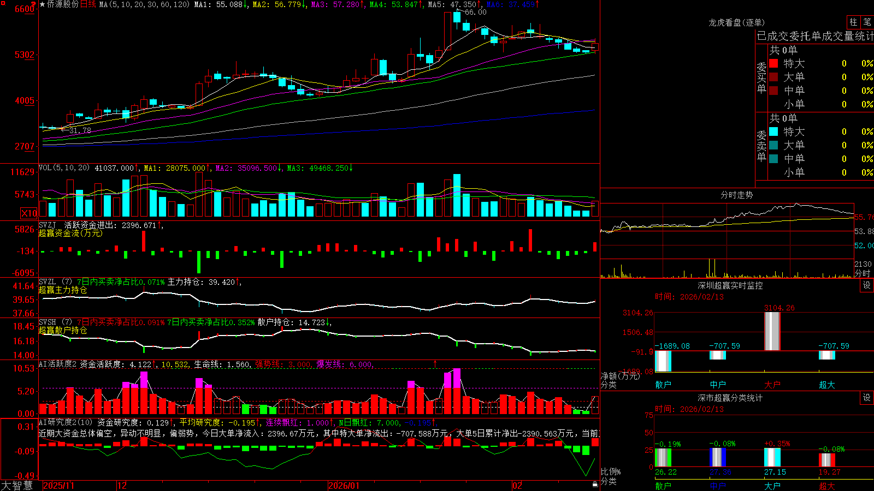The height and width of the screenshot is (491, 874).
Task: Click the X10 volume scale toggle
Action: click(x=29, y=213)
